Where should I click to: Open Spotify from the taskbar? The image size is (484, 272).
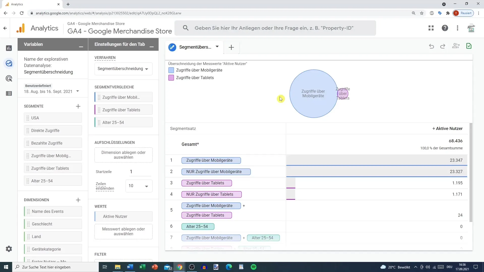pos(254,267)
